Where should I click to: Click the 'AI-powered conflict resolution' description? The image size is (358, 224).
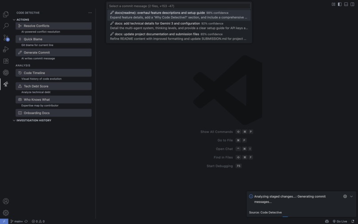coord(40,31)
